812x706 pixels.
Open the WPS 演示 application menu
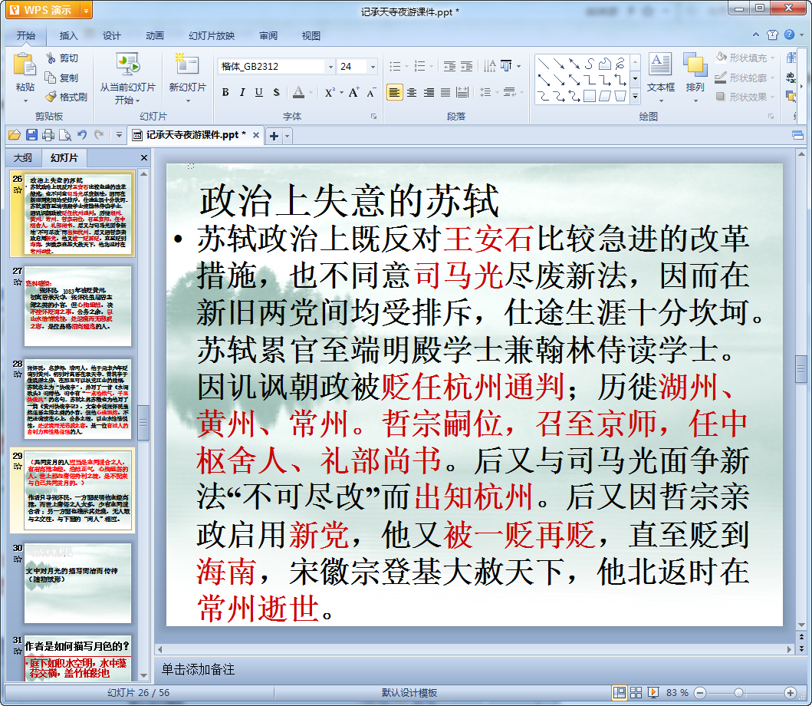tap(48, 10)
